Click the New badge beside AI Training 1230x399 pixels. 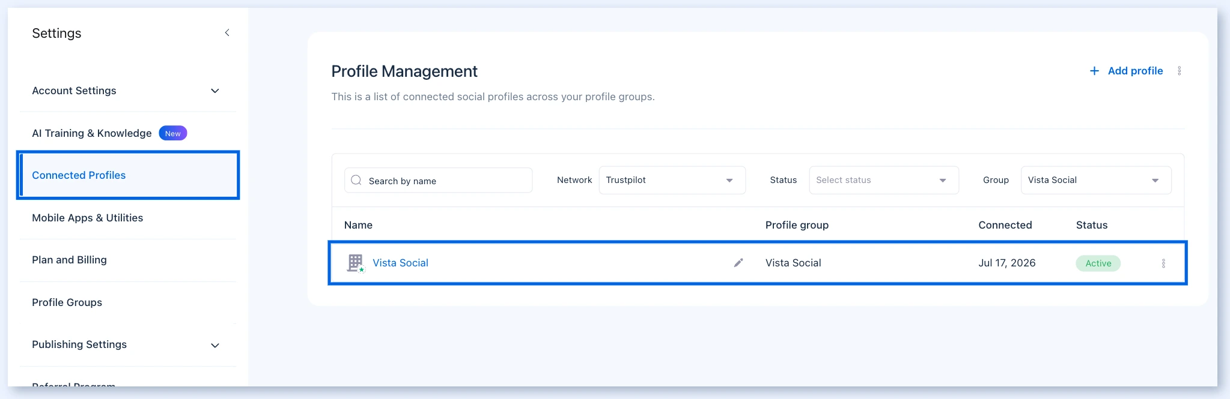pos(173,133)
